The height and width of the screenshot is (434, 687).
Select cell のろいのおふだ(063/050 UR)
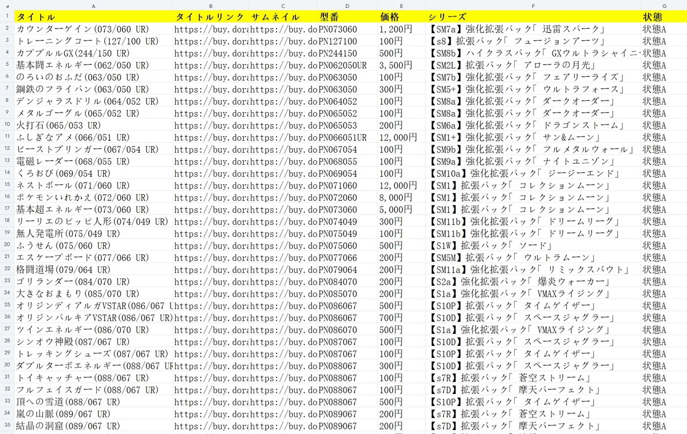coord(93,77)
